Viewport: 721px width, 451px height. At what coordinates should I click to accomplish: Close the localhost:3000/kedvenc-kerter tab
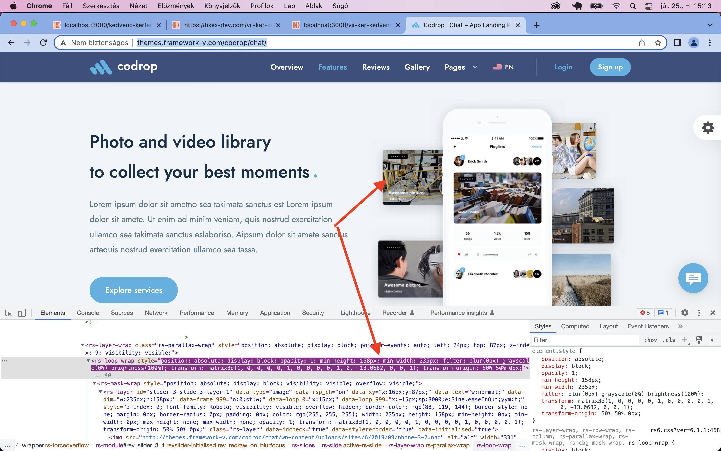pyautogui.click(x=159, y=25)
